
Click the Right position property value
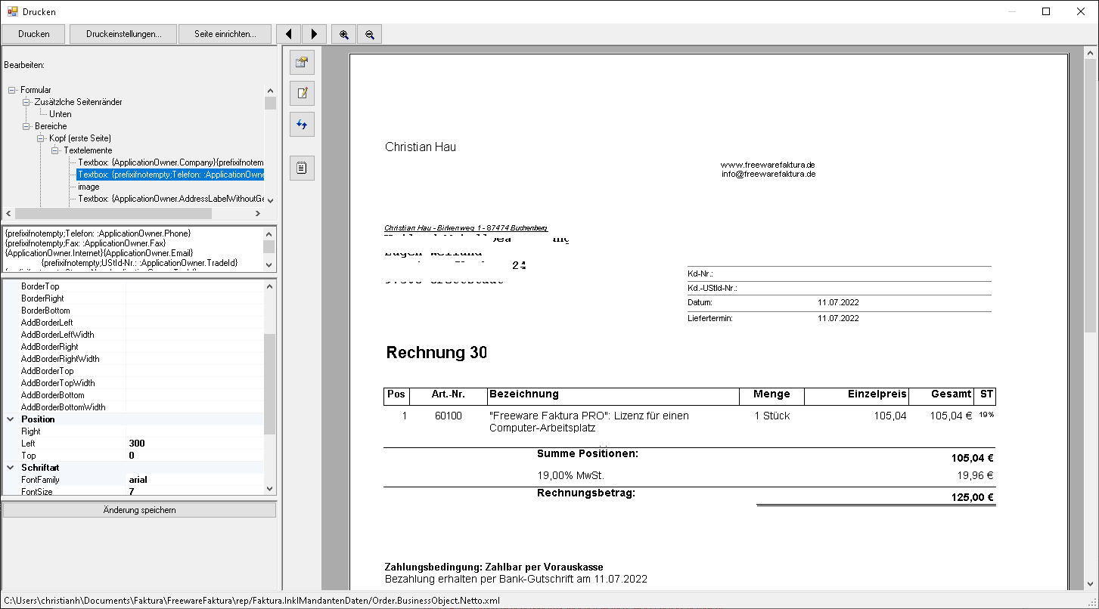(x=195, y=431)
